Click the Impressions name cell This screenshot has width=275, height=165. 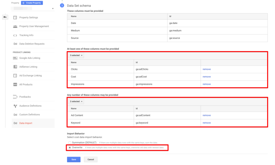[x=101, y=84]
